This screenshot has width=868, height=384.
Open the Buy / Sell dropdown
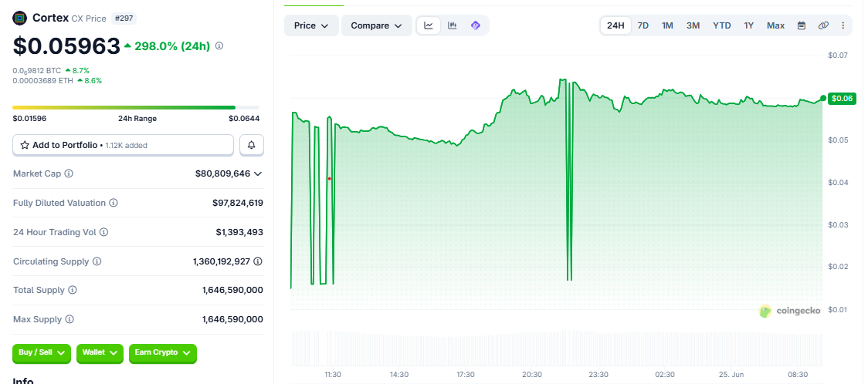coord(42,352)
